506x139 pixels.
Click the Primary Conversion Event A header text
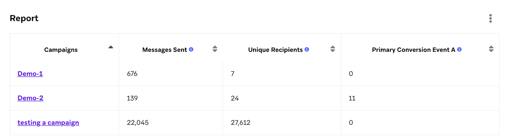click(414, 50)
